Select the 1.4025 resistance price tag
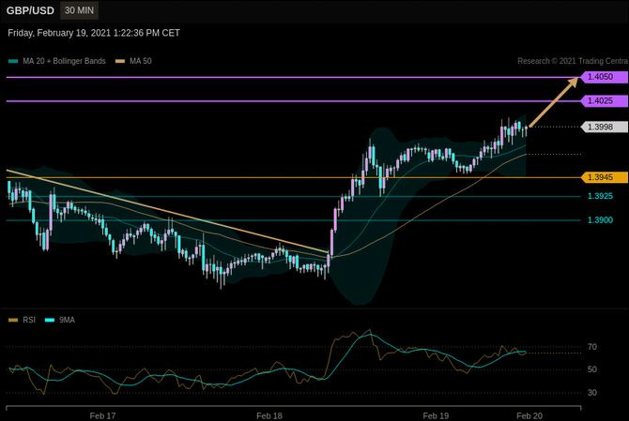 605,100
